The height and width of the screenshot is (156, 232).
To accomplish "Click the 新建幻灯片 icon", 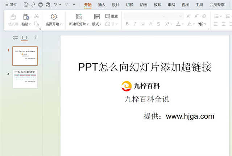I will (79, 17).
